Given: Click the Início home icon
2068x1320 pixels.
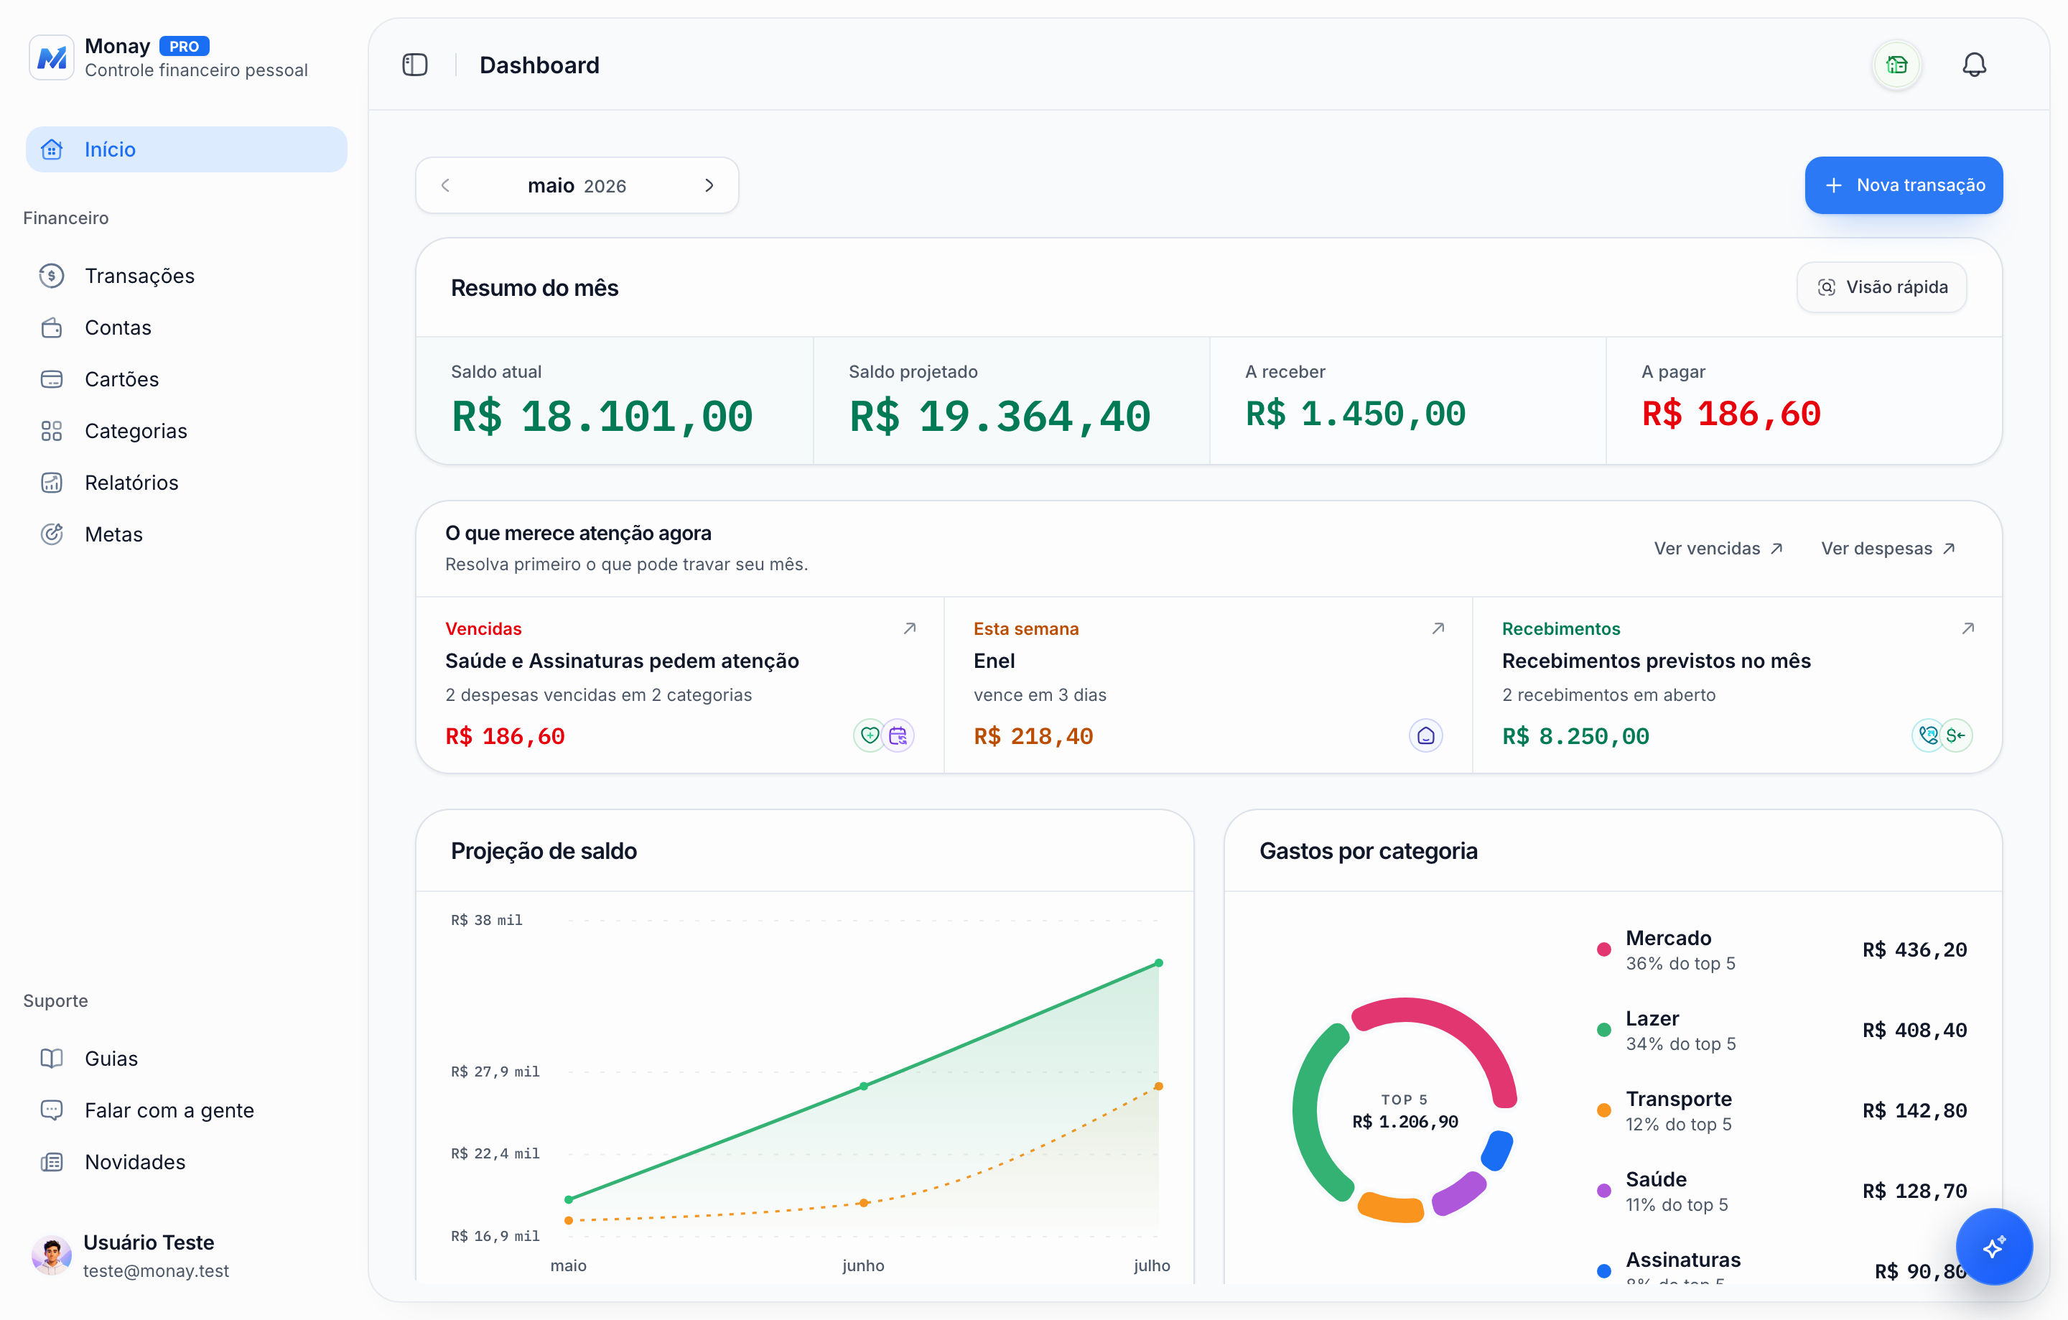Looking at the screenshot, I should pos(52,149).
